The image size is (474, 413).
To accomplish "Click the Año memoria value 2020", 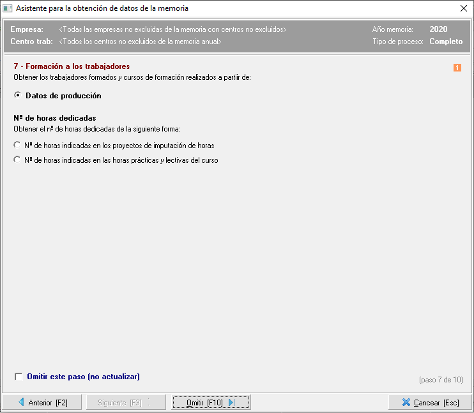I will 438,29.
